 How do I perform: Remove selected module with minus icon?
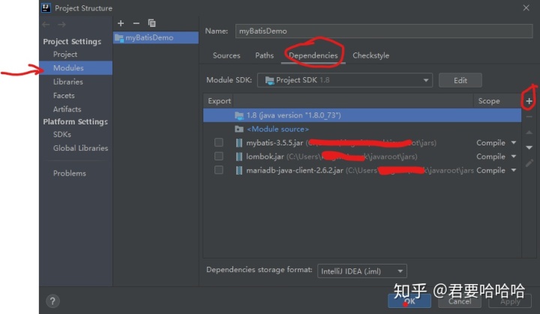click(136, 23)
